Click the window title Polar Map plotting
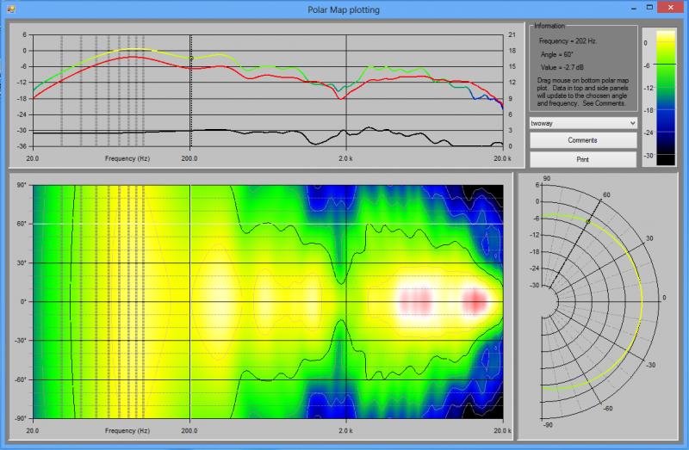 coord(344,8)
